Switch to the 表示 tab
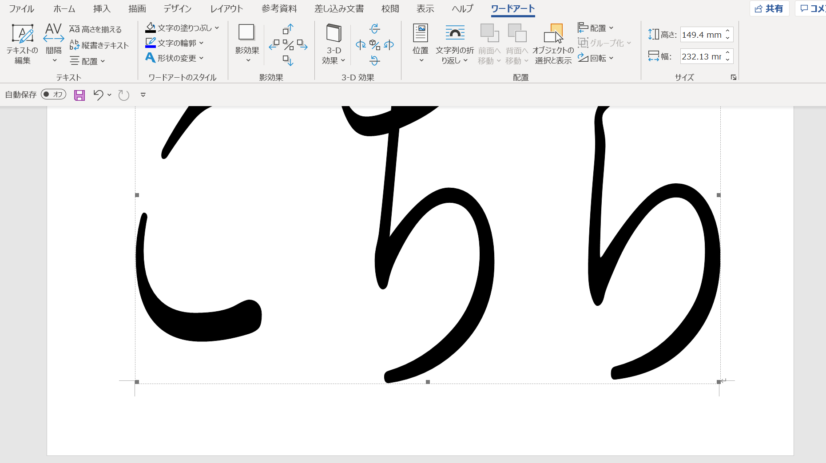This screenshot has height=463, width=826. point(425,8)
